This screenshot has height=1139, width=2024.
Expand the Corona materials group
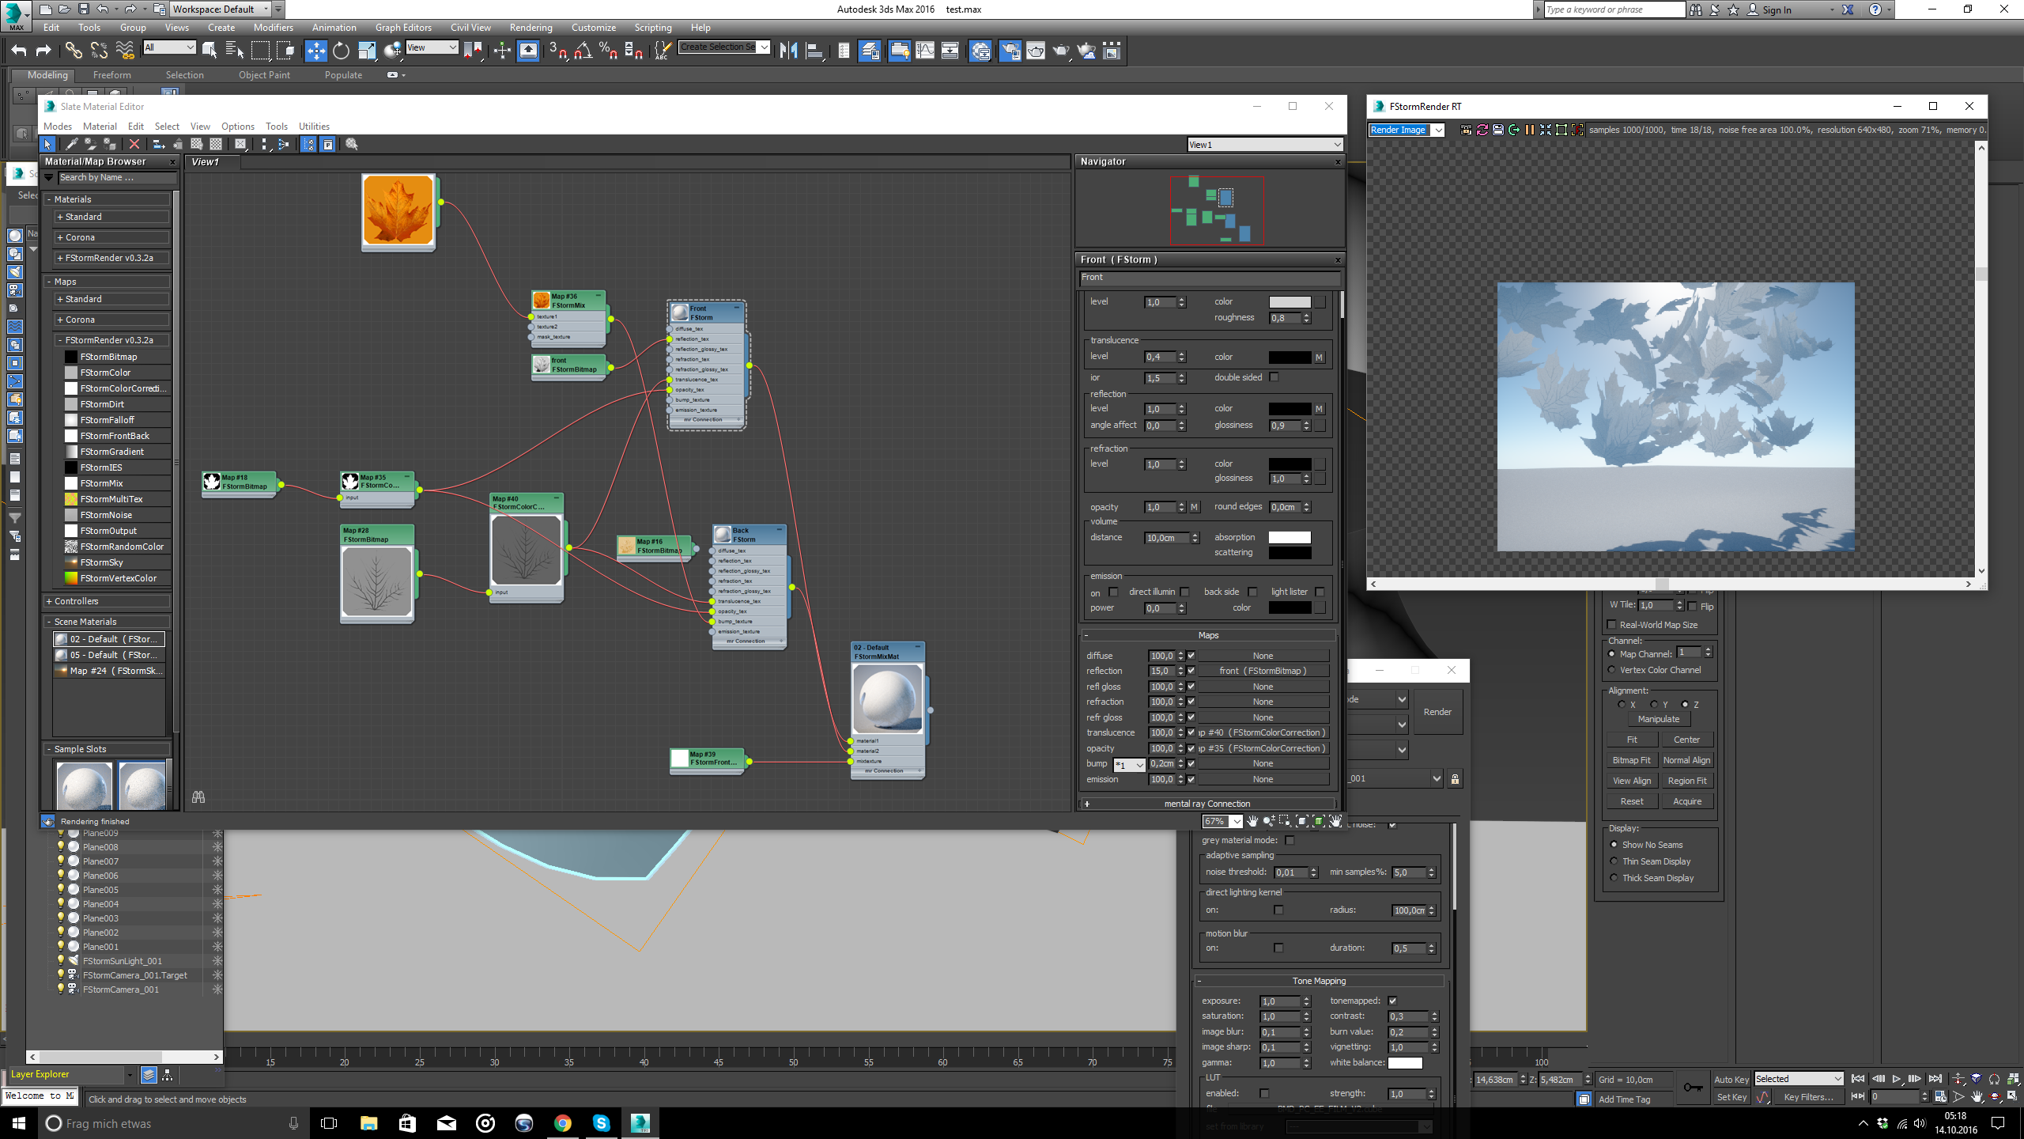click(111, 237)
